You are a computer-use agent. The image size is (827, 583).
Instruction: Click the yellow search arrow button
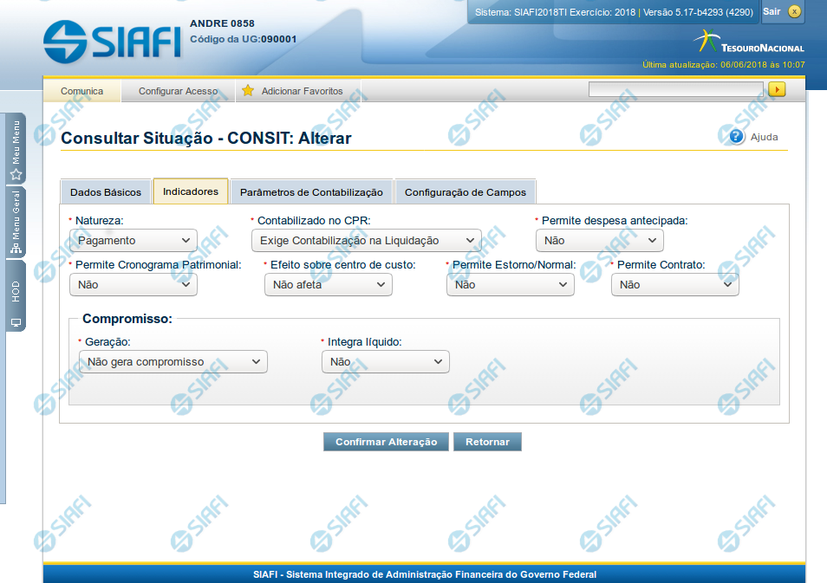(x=777, y=89)
